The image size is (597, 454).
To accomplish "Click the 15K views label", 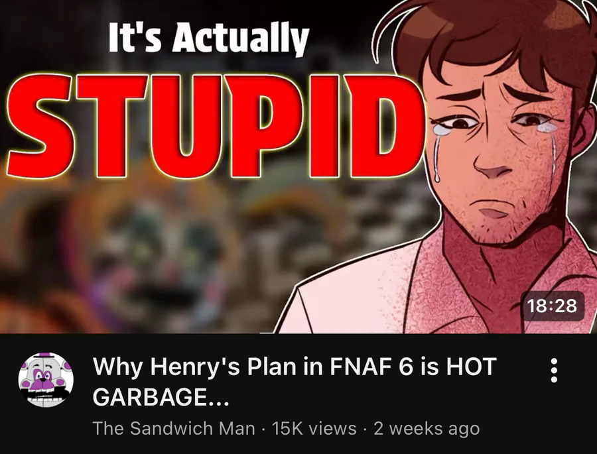I will pyautogui.click(x=314, y=428).
